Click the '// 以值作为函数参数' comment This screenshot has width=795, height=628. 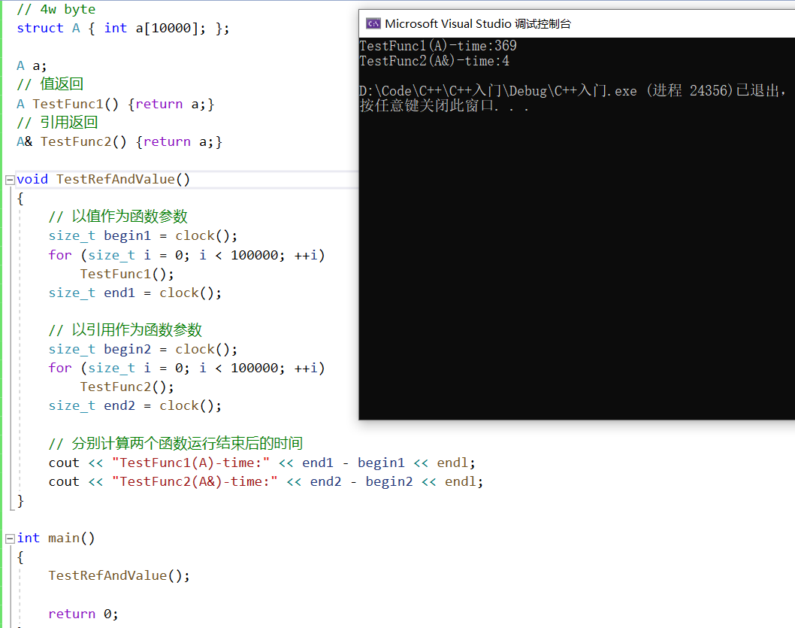pyautogui.click(x=118, y=217)
